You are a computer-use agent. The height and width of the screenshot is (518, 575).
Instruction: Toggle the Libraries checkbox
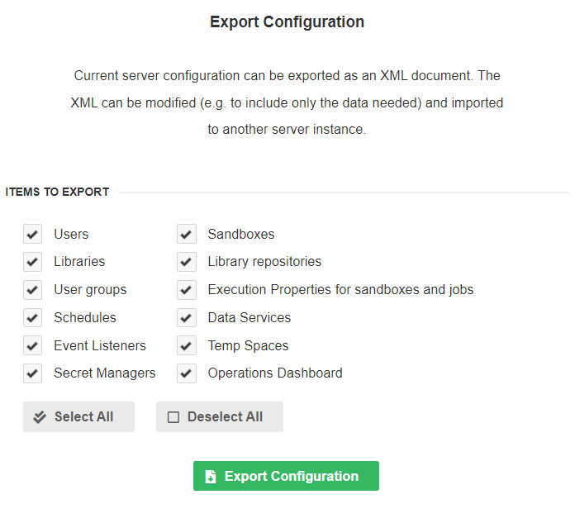coord(33,262)
